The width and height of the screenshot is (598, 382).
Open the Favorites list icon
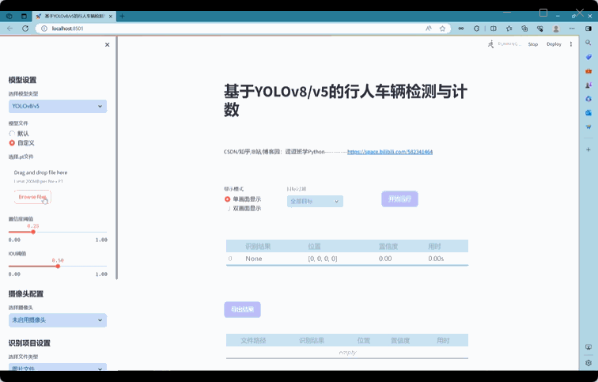click(x=509, y=28)
